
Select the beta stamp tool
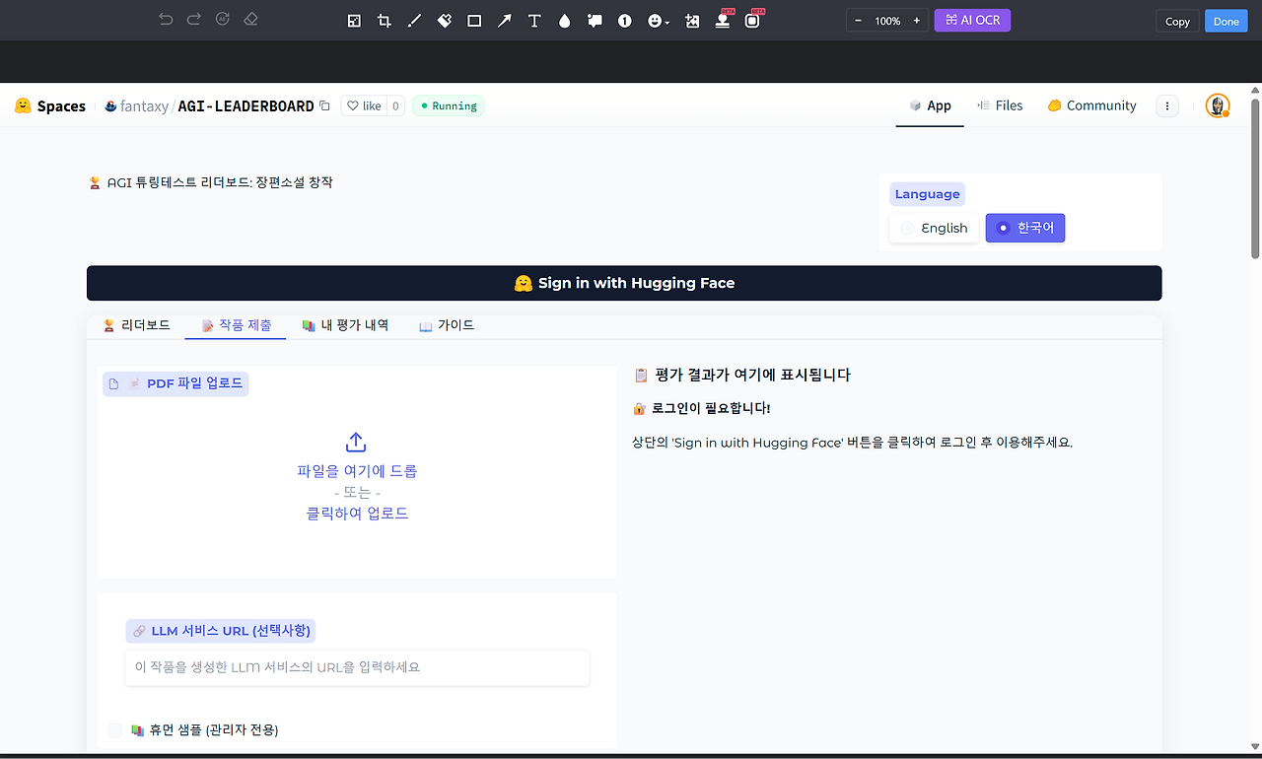pyautogui.click(x=724, y=20)
